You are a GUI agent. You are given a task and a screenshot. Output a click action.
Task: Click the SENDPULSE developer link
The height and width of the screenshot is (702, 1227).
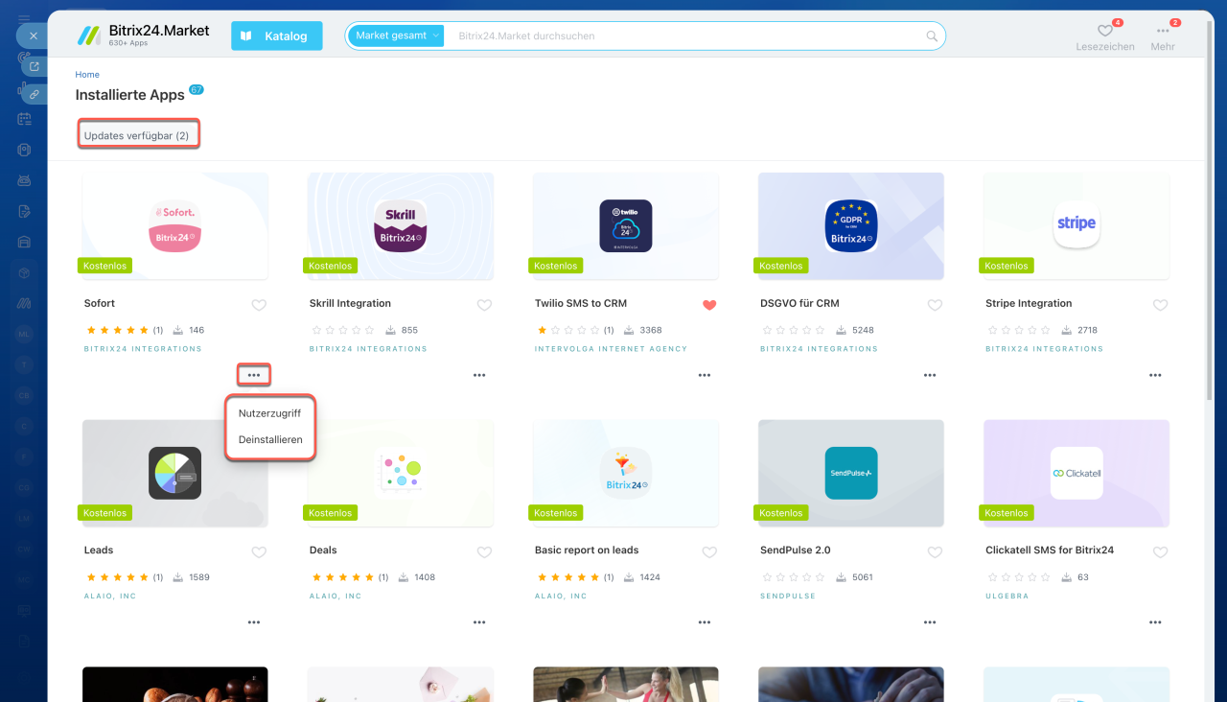pos(788,597)
